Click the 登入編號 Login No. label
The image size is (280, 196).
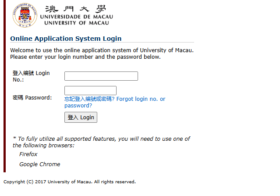pyautogui.click(x=31, y=76)
